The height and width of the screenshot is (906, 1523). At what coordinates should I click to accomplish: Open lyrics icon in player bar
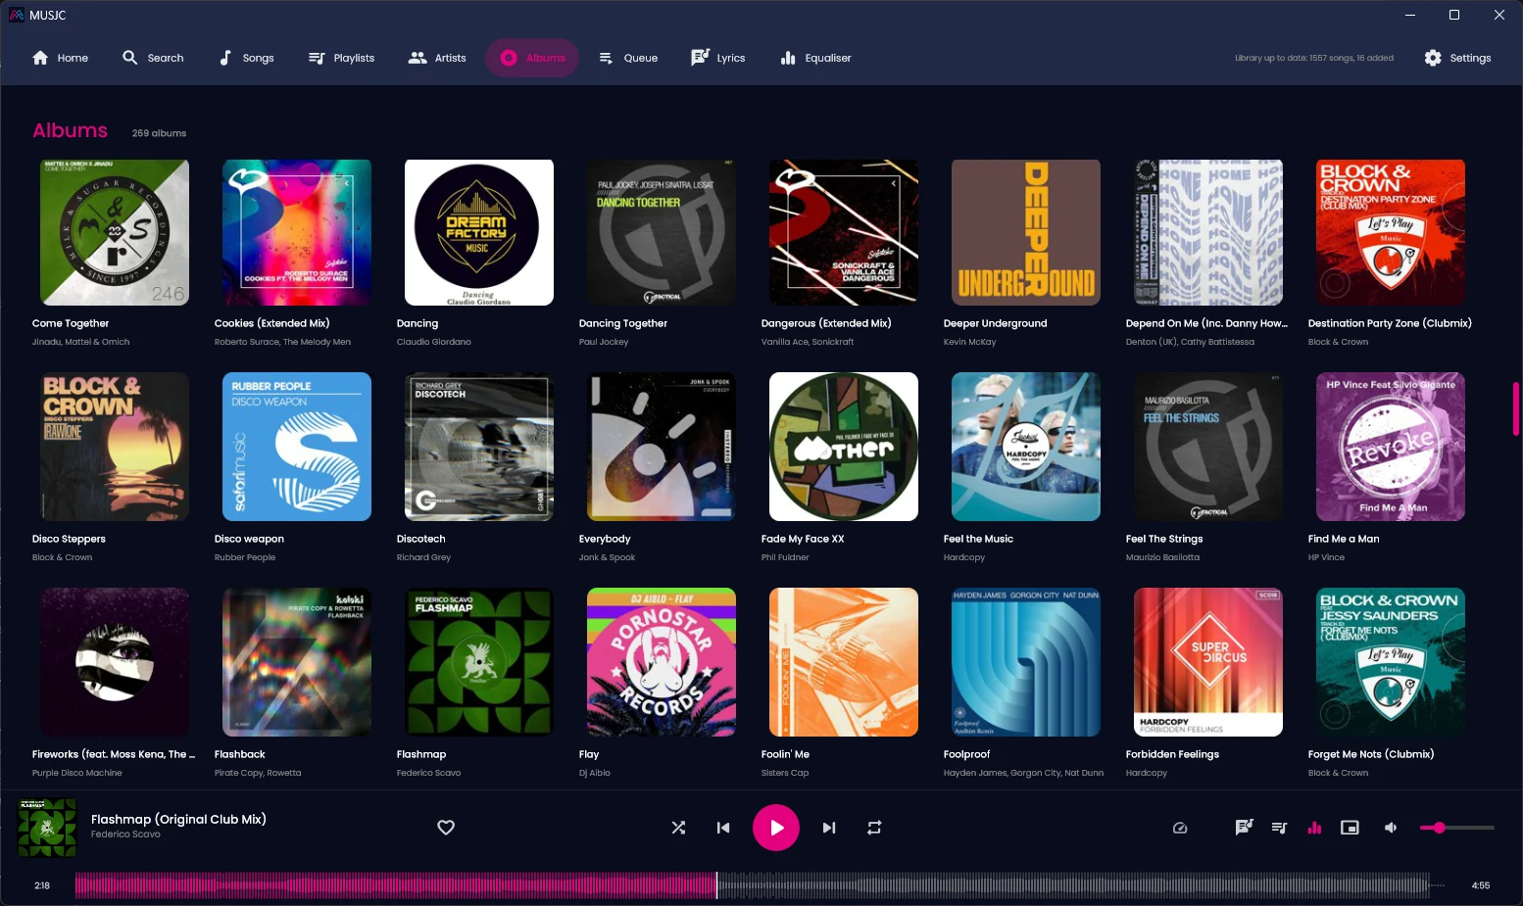(x=1244, y=828)
